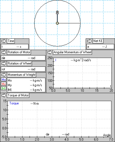Click the blue Torque legend label
The height and width of the screenshot is (142, 115).
[x=14, y=103]
